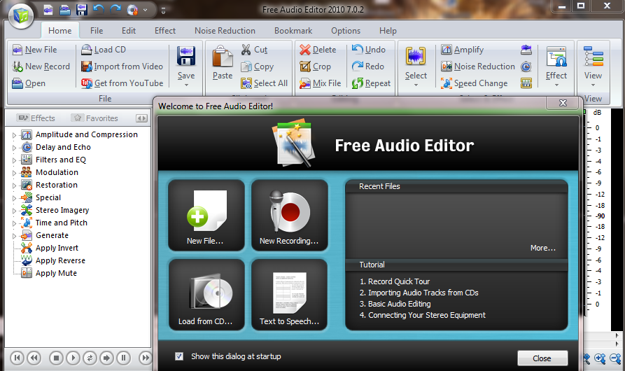
Task: Expand the Restoration node
Action: point(15,185)
